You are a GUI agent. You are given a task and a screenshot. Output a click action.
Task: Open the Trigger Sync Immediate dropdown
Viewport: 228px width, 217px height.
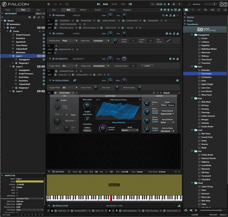(x=101, y=66)
